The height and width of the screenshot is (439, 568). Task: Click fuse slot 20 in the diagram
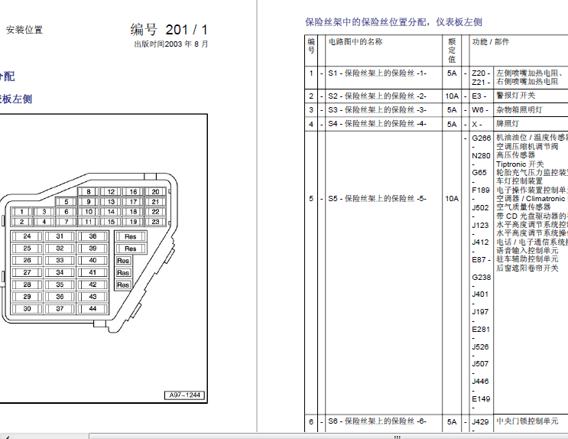[x=155, y=192]
